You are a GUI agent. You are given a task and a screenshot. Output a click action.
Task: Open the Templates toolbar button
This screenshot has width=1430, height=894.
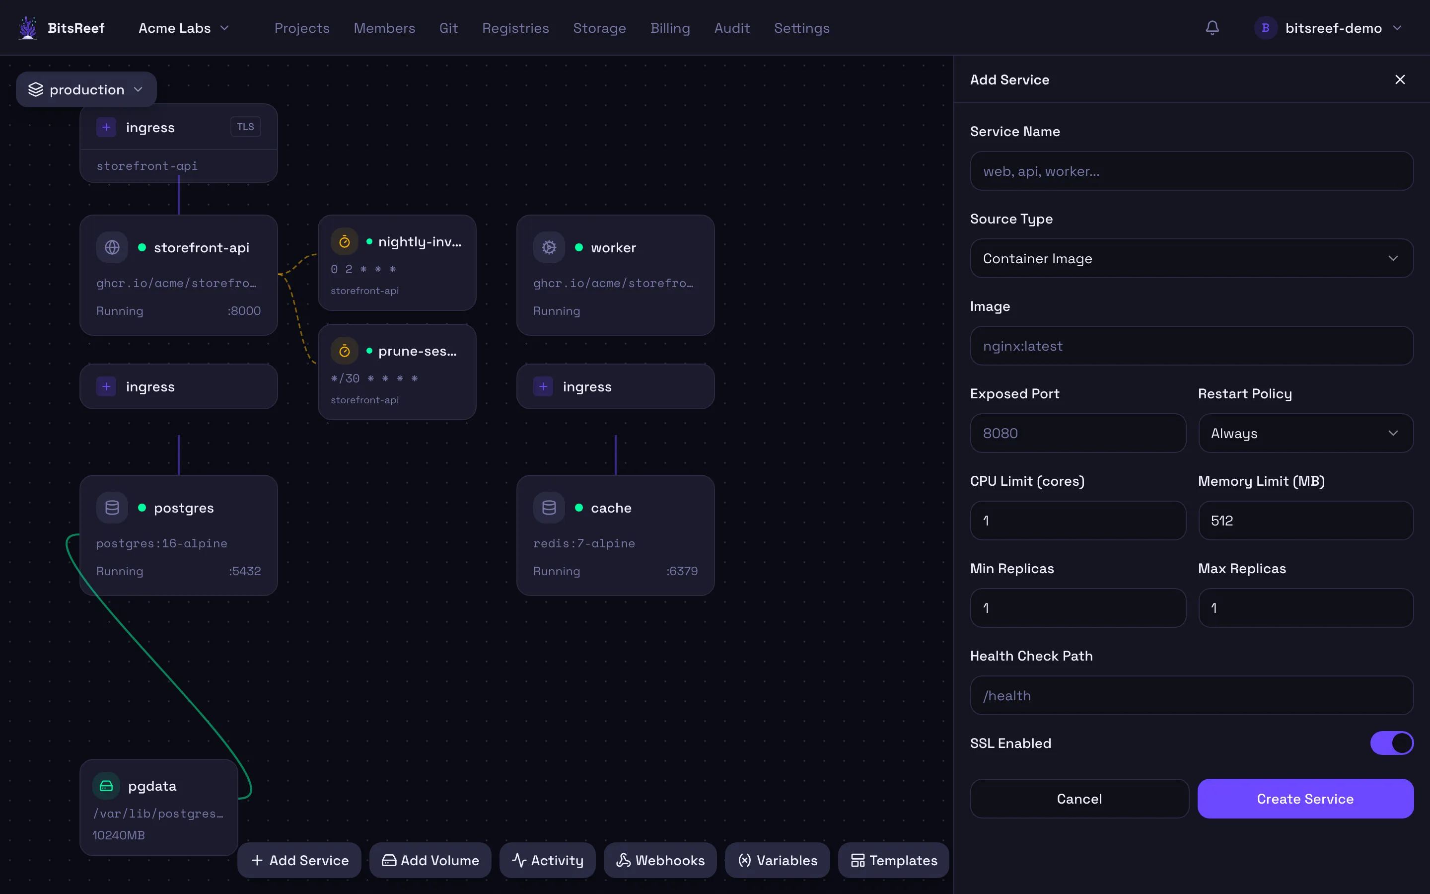point(893,860)
